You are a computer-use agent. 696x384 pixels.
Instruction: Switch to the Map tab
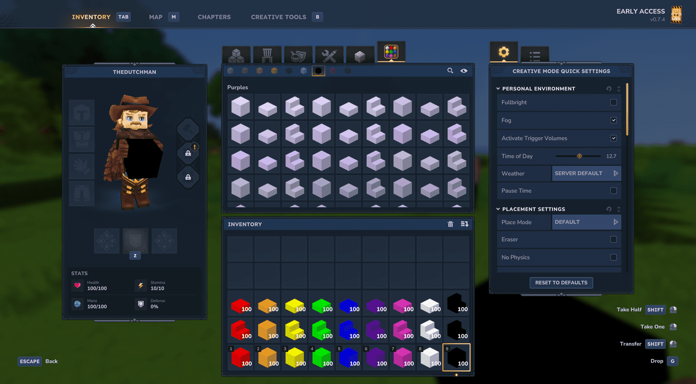[156, 17]
